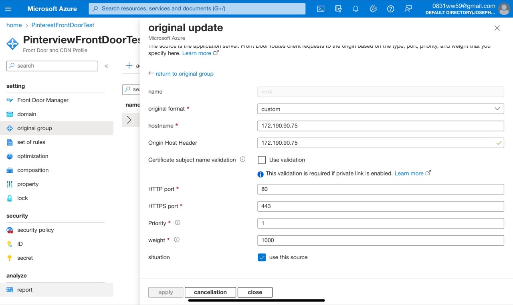Open portal settings gear
513x305 pixels.
click(x=373, y=9)
